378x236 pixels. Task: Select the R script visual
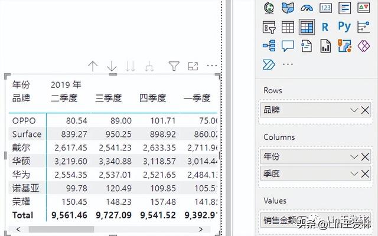[325, 27]
